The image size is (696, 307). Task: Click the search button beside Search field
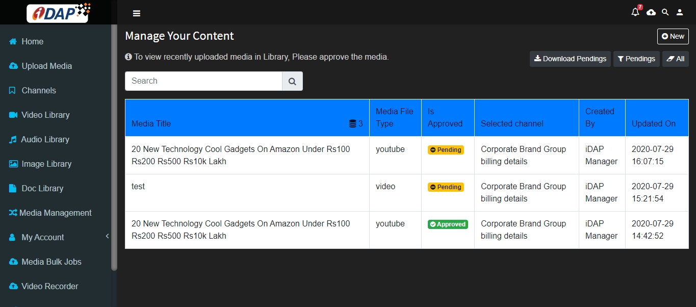tap(292, 81)
